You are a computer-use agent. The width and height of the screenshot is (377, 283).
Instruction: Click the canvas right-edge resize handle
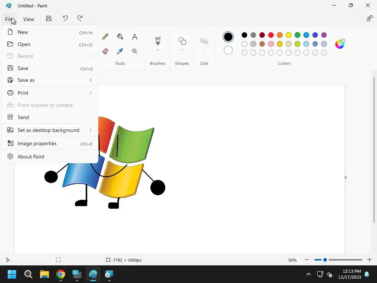tap(345, 177)
